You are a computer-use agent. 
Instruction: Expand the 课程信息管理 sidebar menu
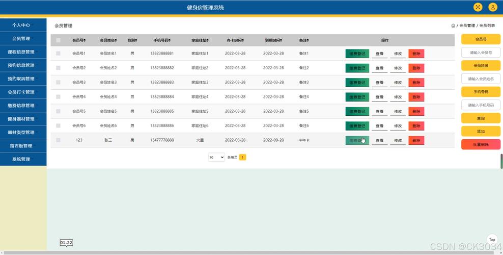23,52
